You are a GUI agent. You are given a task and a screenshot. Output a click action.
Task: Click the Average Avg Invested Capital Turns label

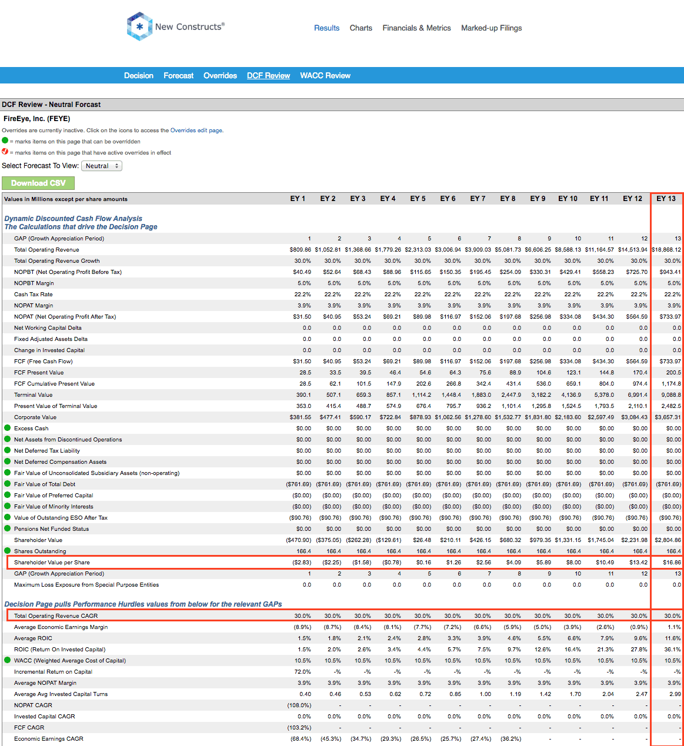[61, 694]
